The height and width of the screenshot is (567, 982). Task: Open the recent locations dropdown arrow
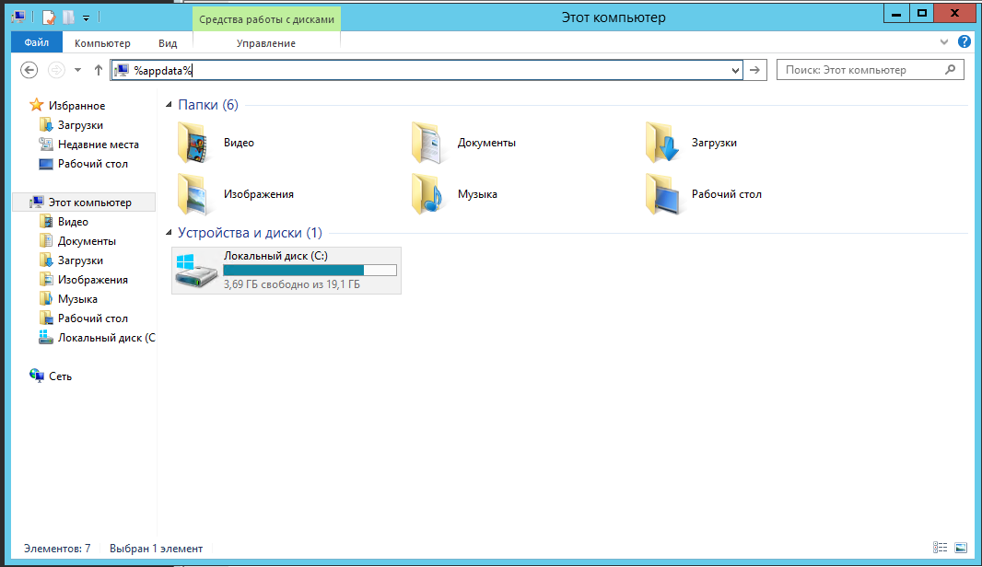tap(77, 70)
